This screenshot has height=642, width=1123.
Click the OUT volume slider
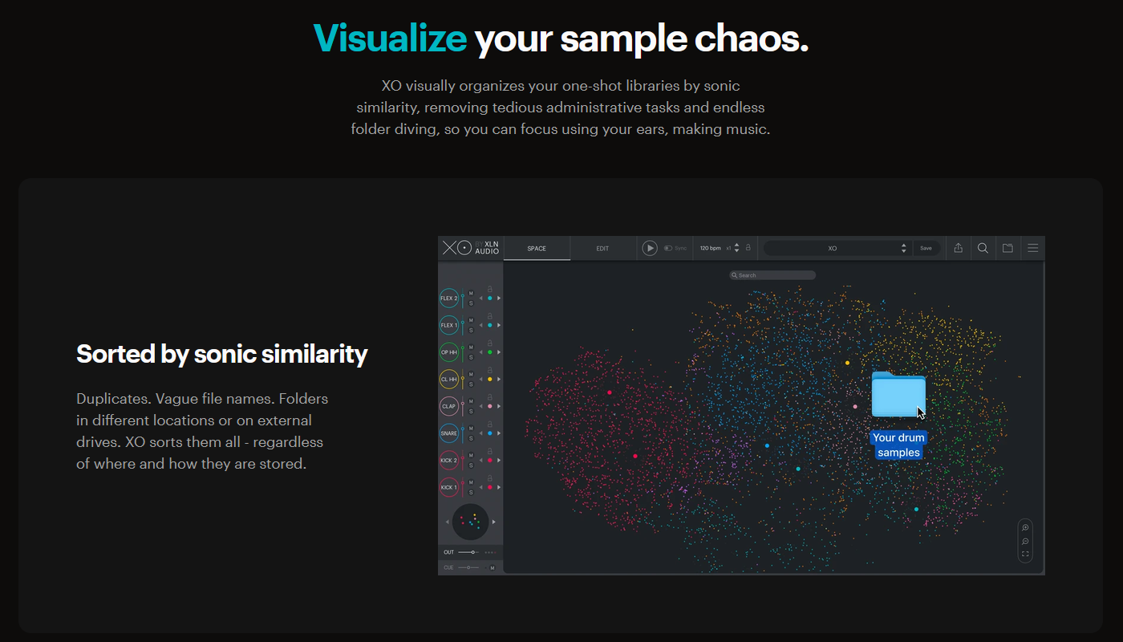[x=469, y=552]
